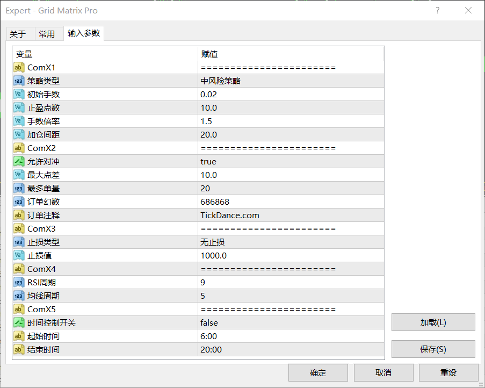
Task: Click the decimal icon next to 初始手数
Action: 19,94
